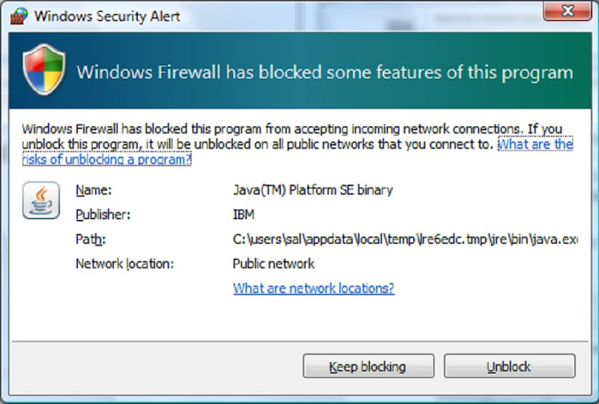Click the Name field label

click(94, 190)
